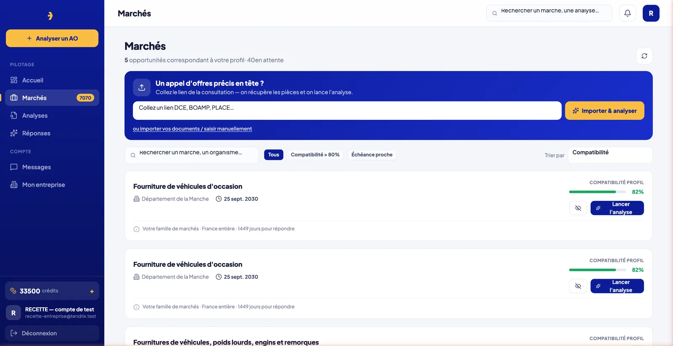Click the building icon on the second card
The width and height of the screenshot is (673, 346).
136,277
